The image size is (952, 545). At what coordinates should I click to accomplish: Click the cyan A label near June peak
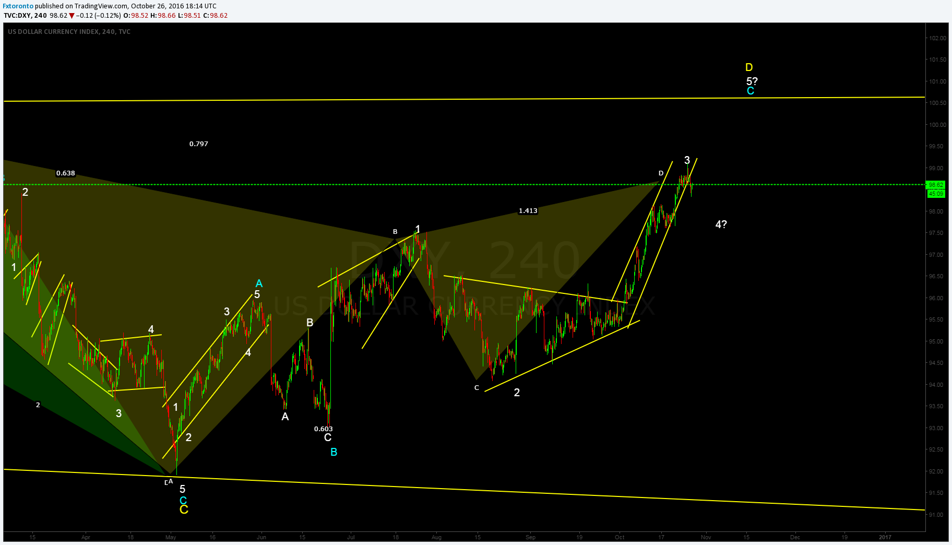[x=259, y=283]
